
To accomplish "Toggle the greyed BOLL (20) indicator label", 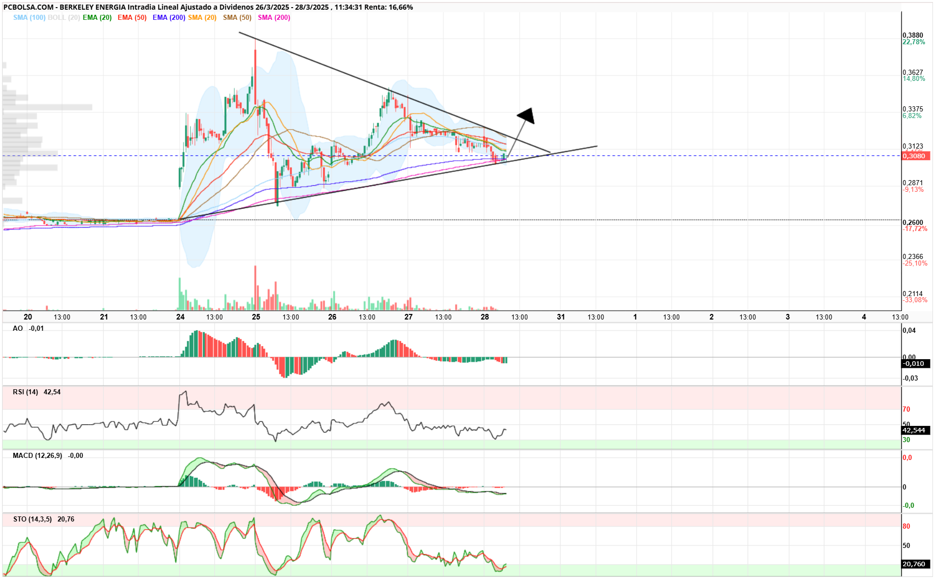I will 64,17.
